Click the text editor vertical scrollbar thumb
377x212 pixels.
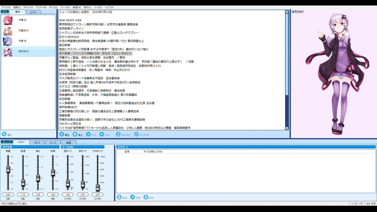click(x=287, y=55)
